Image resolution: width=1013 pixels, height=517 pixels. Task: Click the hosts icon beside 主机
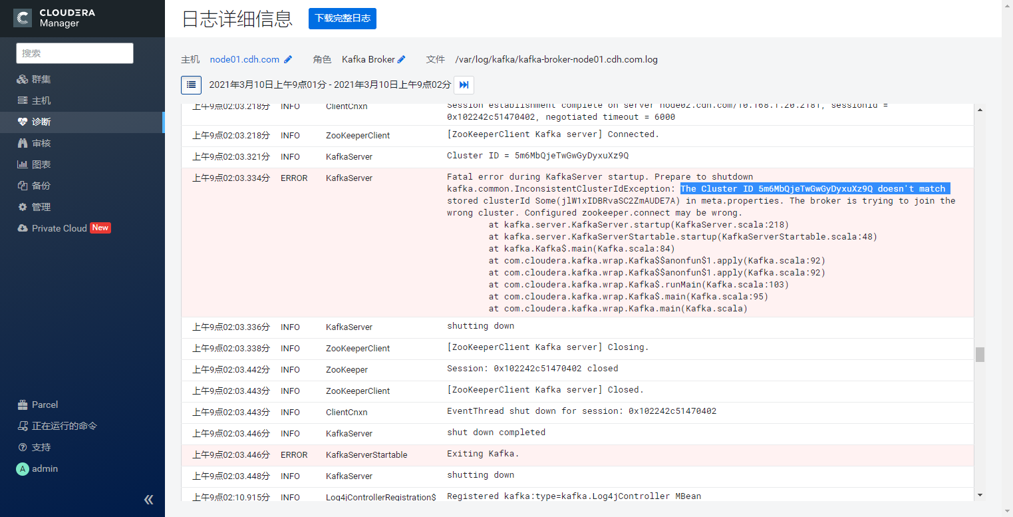[22, 100]
